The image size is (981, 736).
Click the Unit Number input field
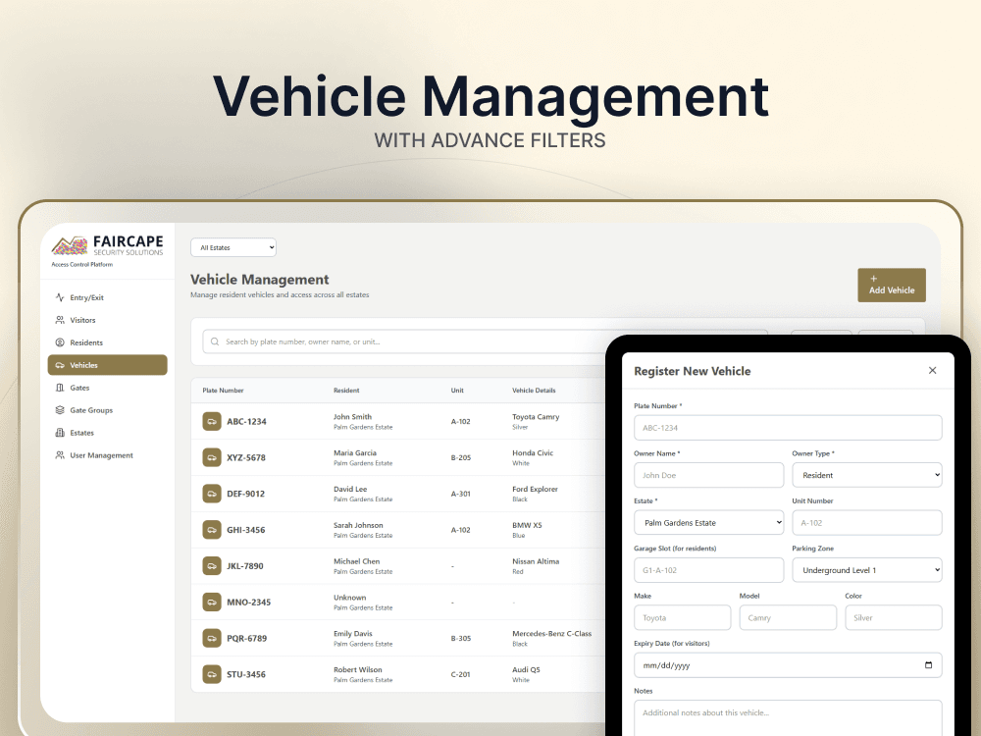pyautogui.click(x=867, y=523)
